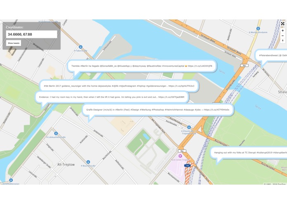Click the Bouchéstraße transit stop icon
Viewport: 287px width, 204px height.
click(x=88, y=162)
